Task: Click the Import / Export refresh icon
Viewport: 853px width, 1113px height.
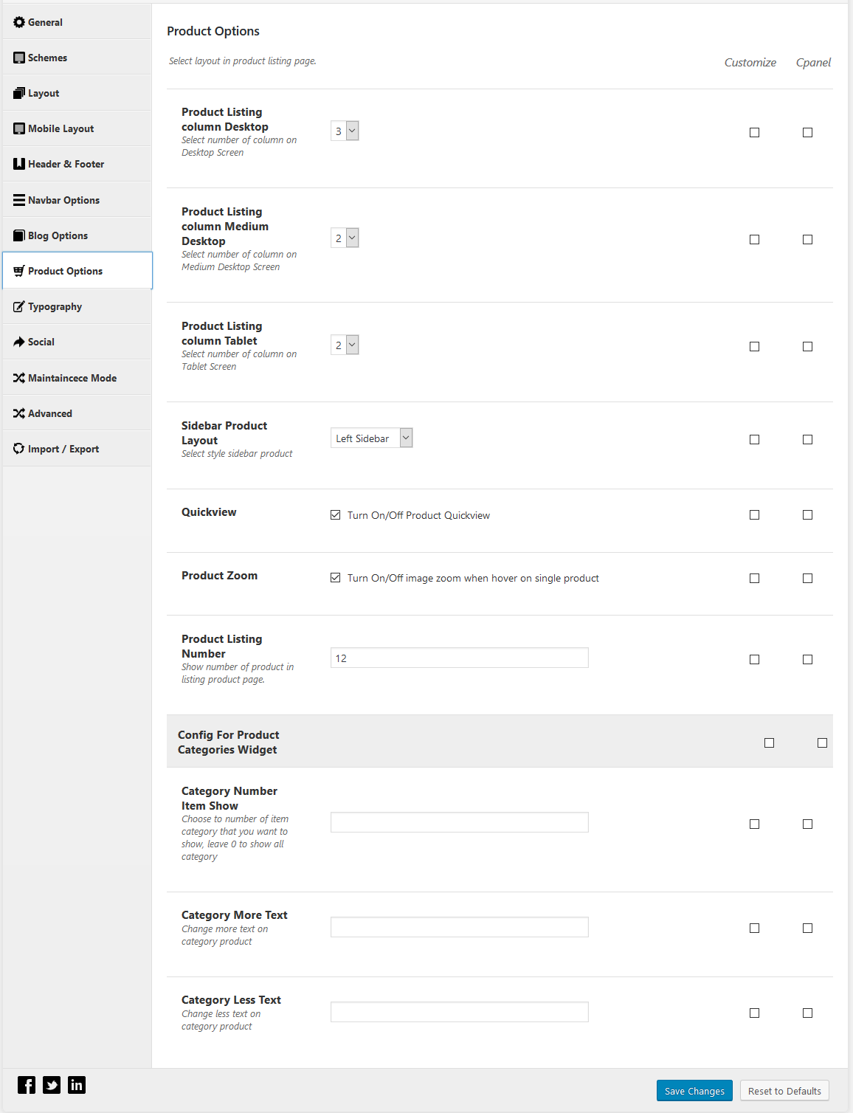Action: pyautogui.click(x=19, y=449)
